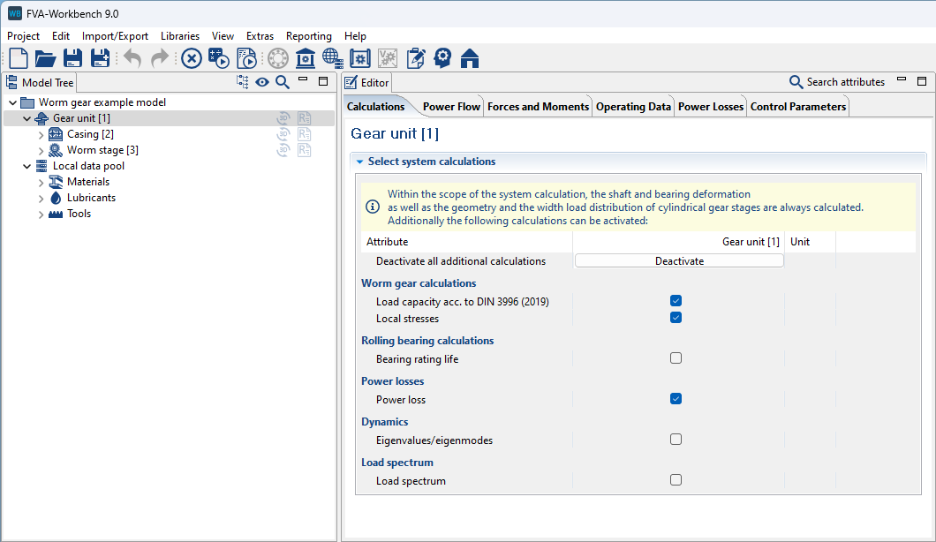Switch to the Power Losses tab

point(710,107)
